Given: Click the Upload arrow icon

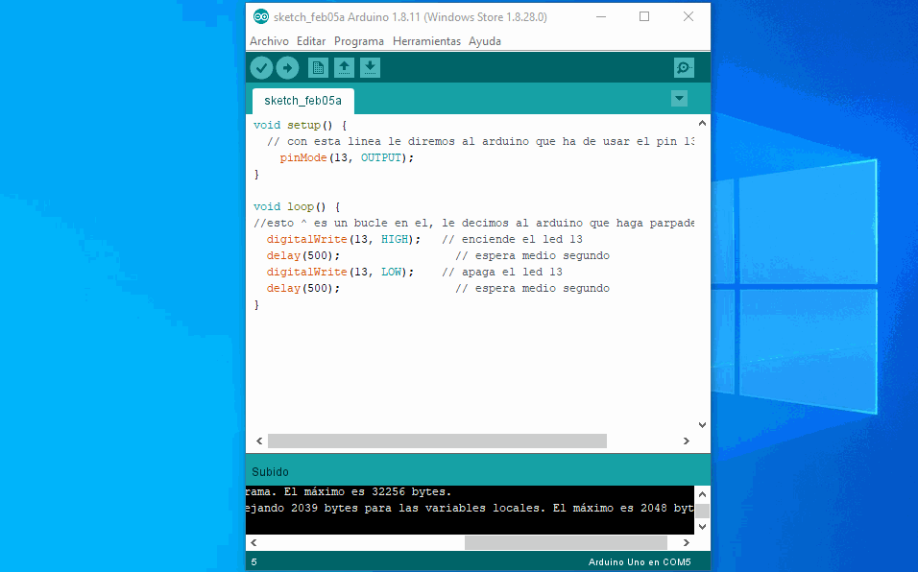Looking at the screenshot, I should coord(287,67).
